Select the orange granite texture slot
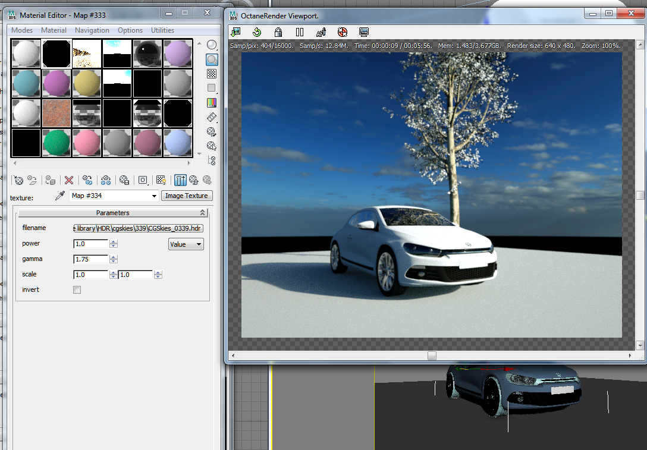 coord(56,113)
